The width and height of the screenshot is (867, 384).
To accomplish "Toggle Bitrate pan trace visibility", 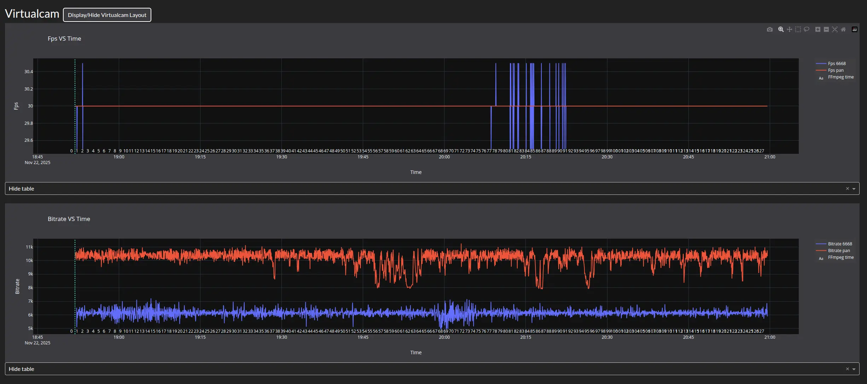I will pos(838,251).
